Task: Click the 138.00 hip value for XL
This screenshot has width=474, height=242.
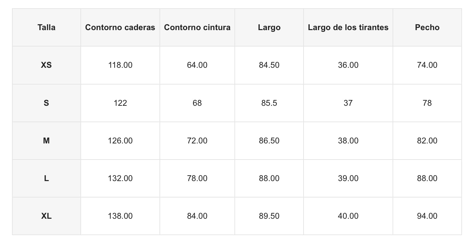Action: pos(120,216)
